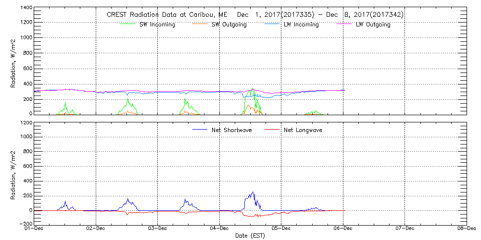The height and width of the screenshot is (240, 481).
Task: Click the Net Longwave legend text
Action: (303, 130)
